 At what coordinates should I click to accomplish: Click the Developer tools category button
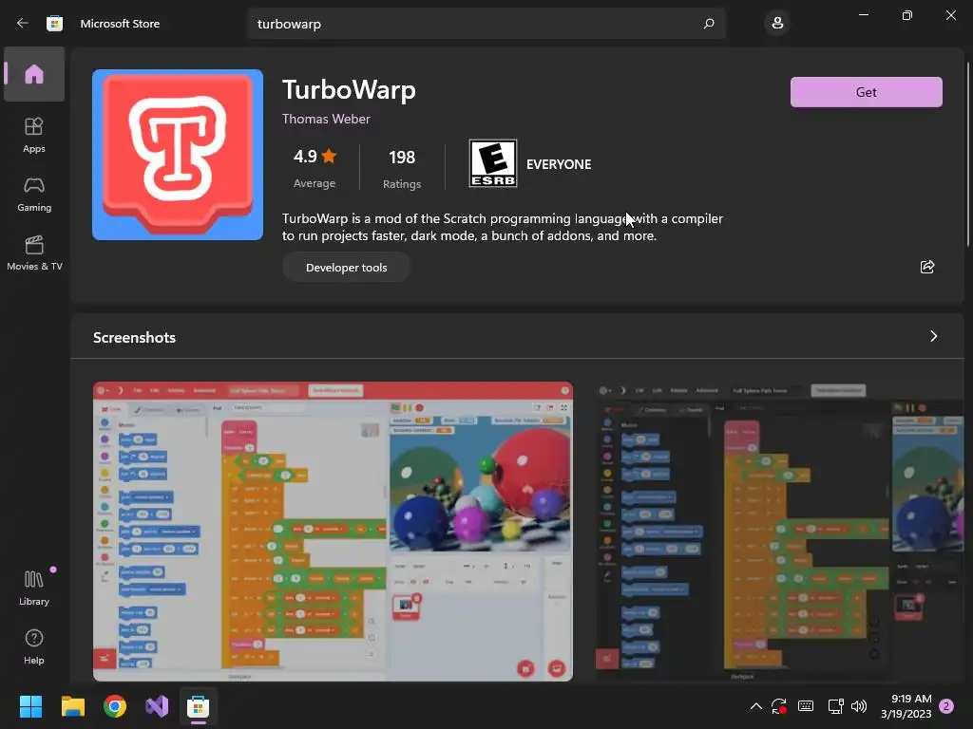pyautogui.click(x=346, y=267)
